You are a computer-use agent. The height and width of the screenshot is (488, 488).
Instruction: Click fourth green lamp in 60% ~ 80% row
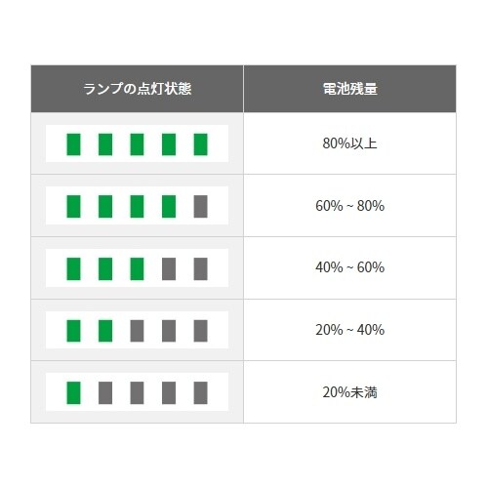tap(169, 206)
